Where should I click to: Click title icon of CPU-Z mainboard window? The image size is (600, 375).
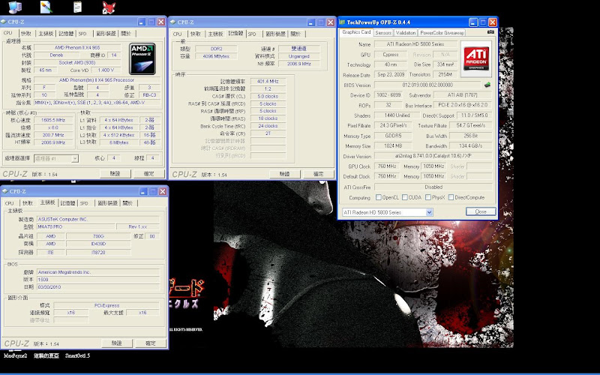click(4, 191)
